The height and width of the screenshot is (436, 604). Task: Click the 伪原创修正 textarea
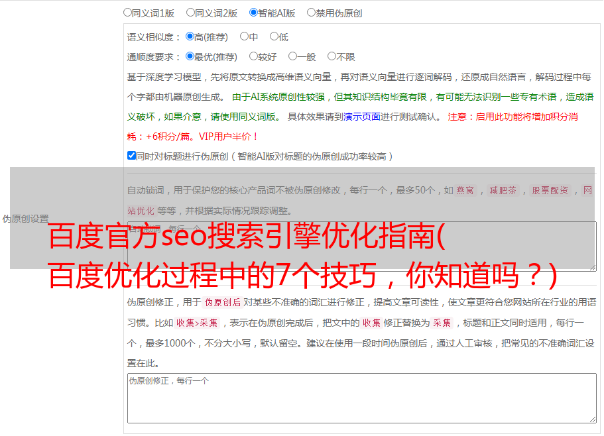point(362,398)
